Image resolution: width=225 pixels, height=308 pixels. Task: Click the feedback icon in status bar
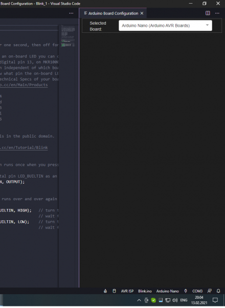210,291
